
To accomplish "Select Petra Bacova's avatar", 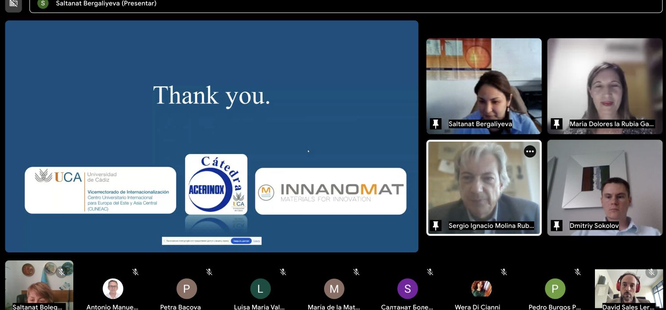I will coord(186,289).
